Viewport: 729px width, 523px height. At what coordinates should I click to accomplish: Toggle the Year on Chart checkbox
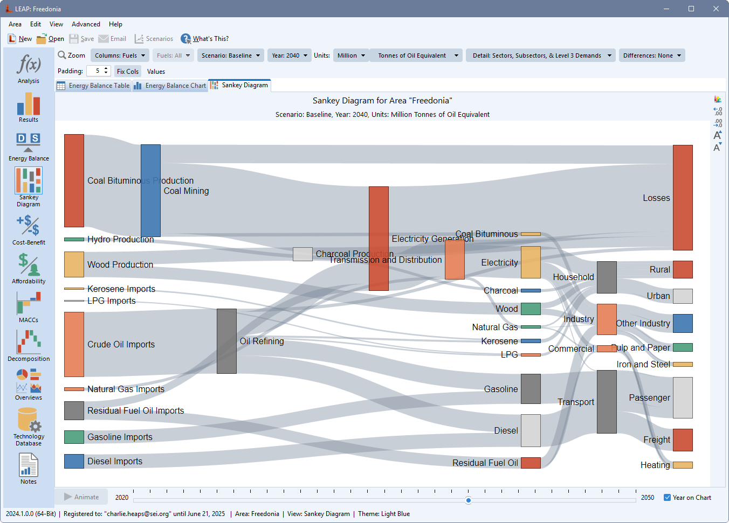667,498
